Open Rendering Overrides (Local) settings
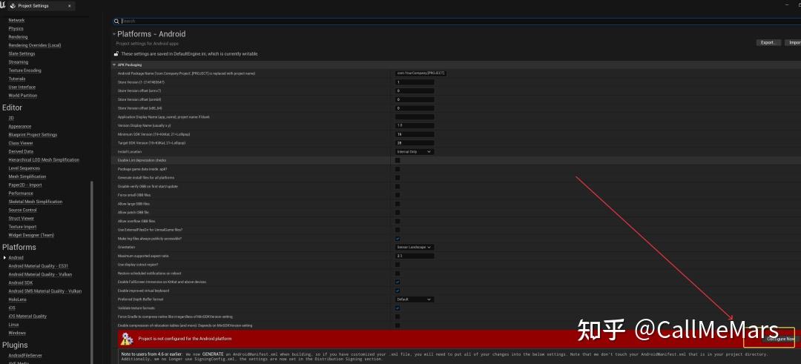 [x=35, y=45]
